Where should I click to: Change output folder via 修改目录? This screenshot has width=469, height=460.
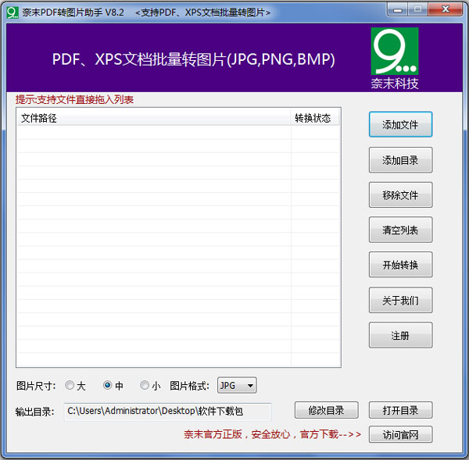326,410
